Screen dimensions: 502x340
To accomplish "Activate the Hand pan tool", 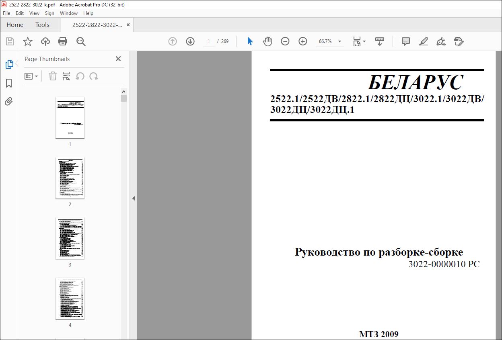I will (x=267, y=41).
